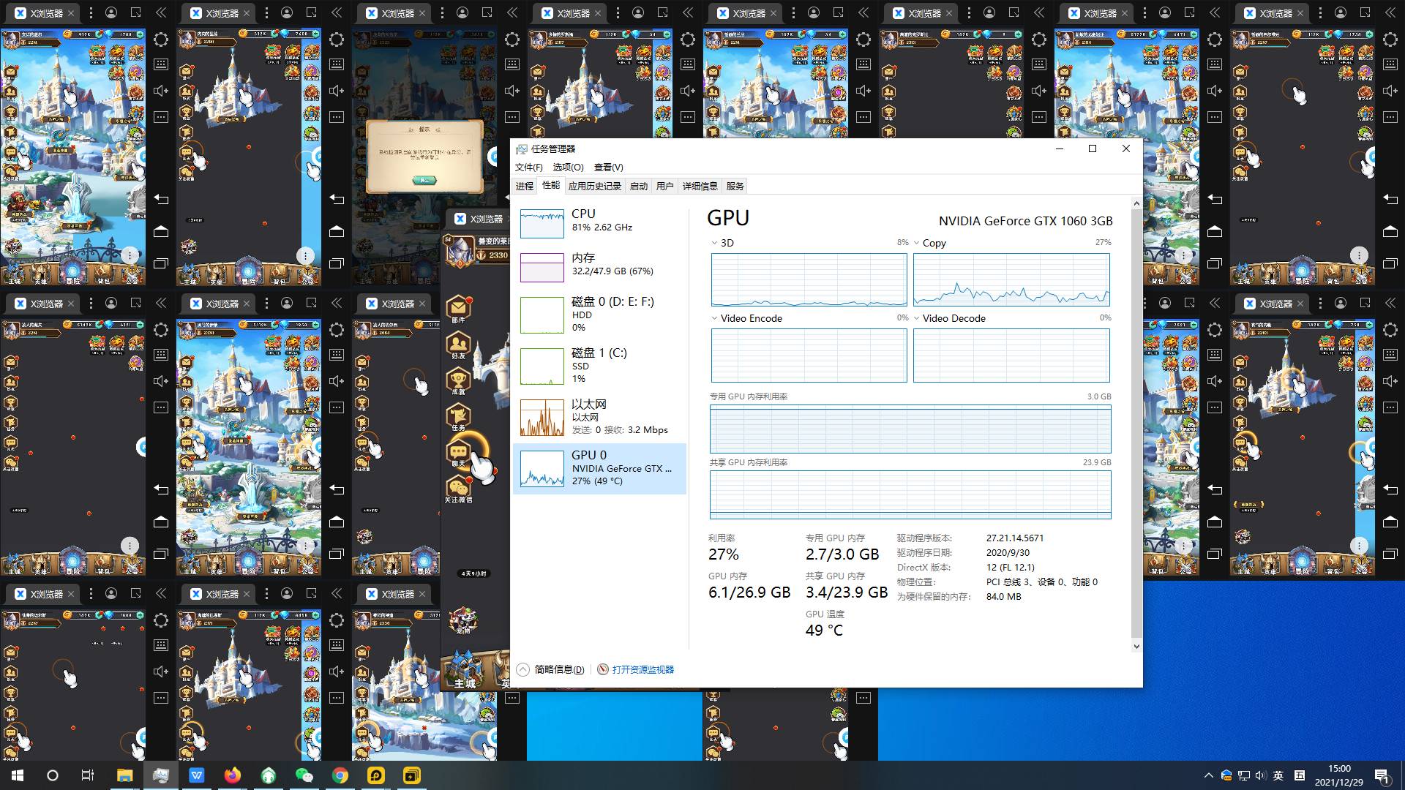Click driver date 2020/9/30
This screenshot has height=790, width=1405.
tap(1008, 553)
